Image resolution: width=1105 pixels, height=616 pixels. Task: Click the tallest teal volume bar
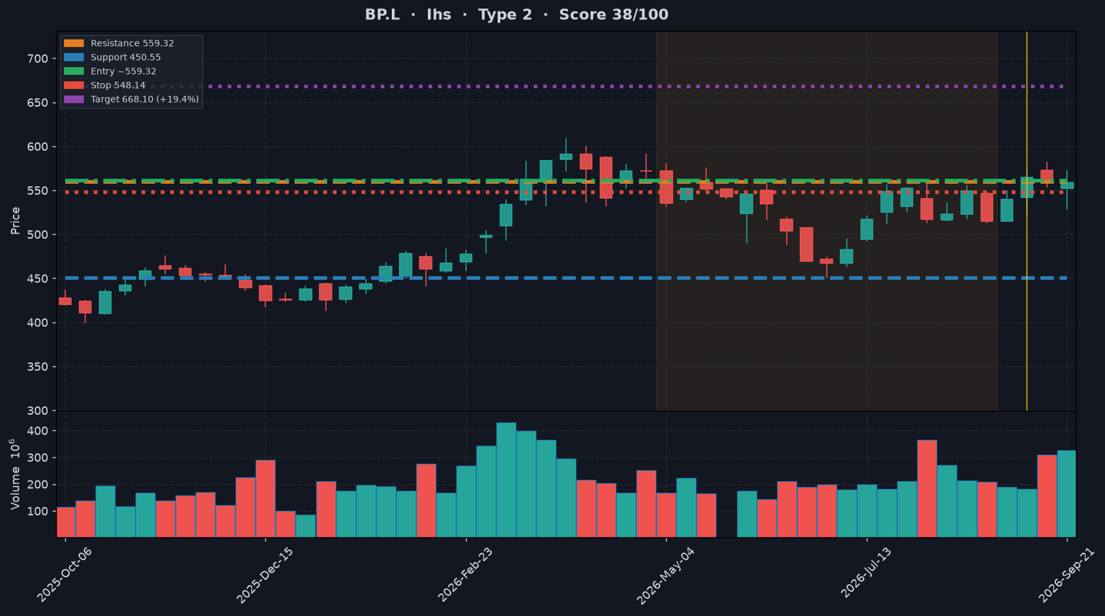click(506, 480)
